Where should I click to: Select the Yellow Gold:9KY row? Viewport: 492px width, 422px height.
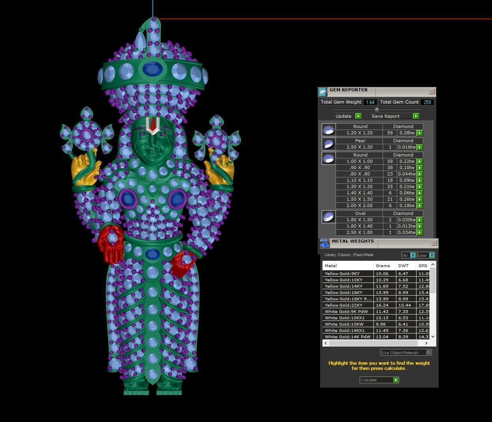(x=376, y=274)
